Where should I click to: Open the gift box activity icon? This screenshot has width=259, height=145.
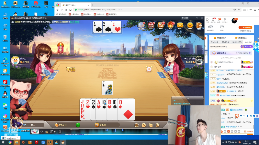click(170, 25)
